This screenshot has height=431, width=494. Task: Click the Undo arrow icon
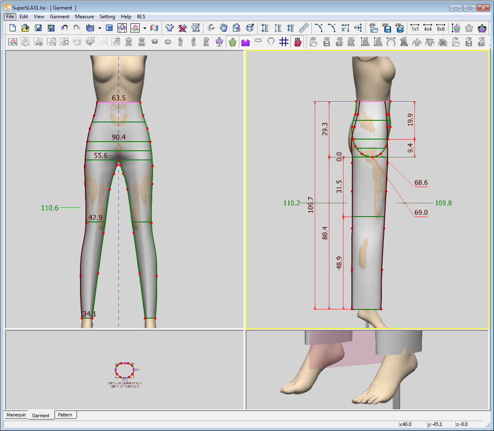[64, 28]
